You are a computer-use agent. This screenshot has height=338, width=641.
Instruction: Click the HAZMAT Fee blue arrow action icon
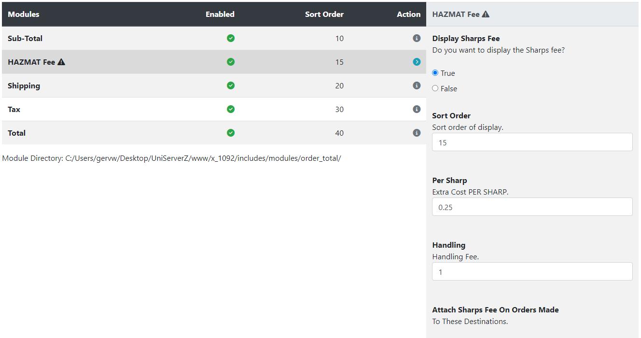(417, 62)
